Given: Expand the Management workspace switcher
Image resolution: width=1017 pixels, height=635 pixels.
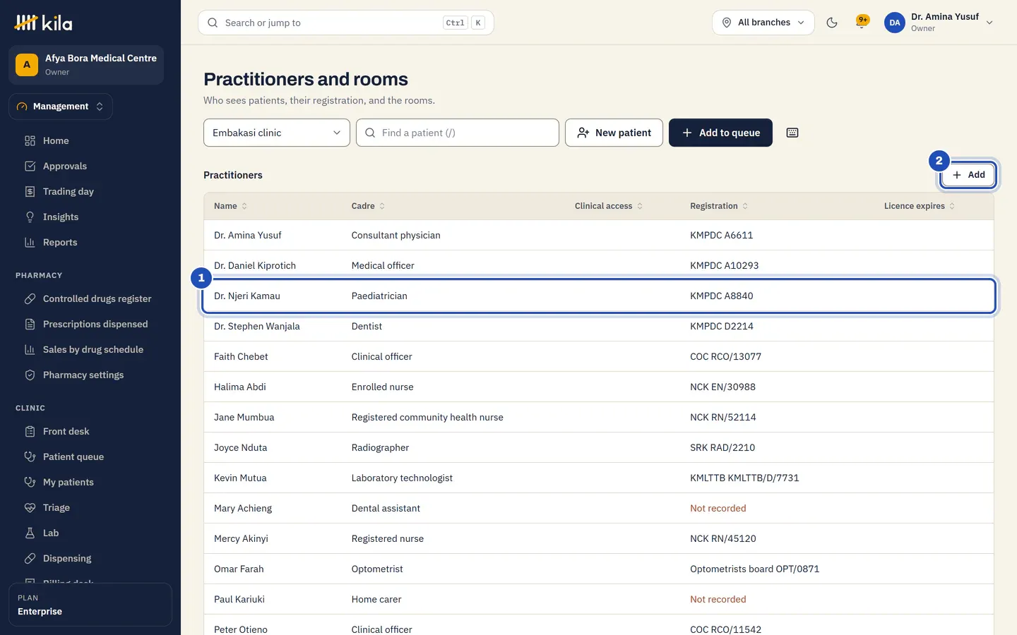Looking at the screenshot, I should click(61, 107).
